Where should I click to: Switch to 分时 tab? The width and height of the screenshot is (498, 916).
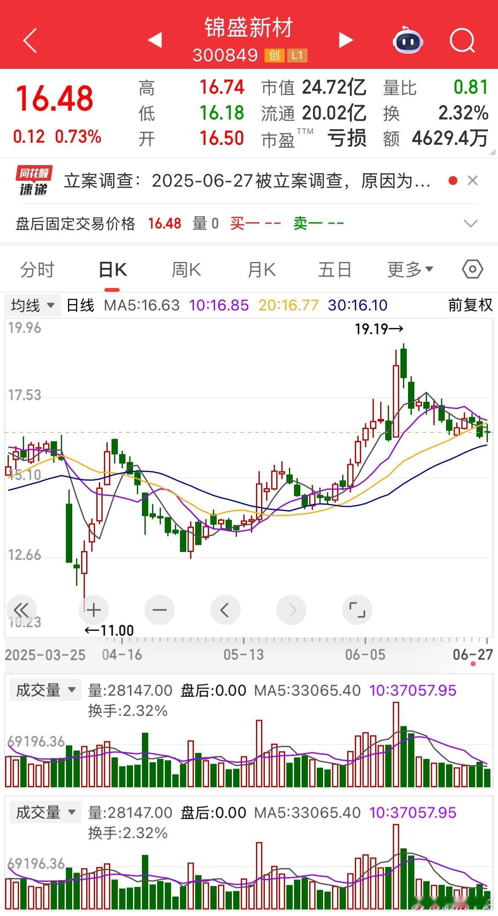[37, 269]
